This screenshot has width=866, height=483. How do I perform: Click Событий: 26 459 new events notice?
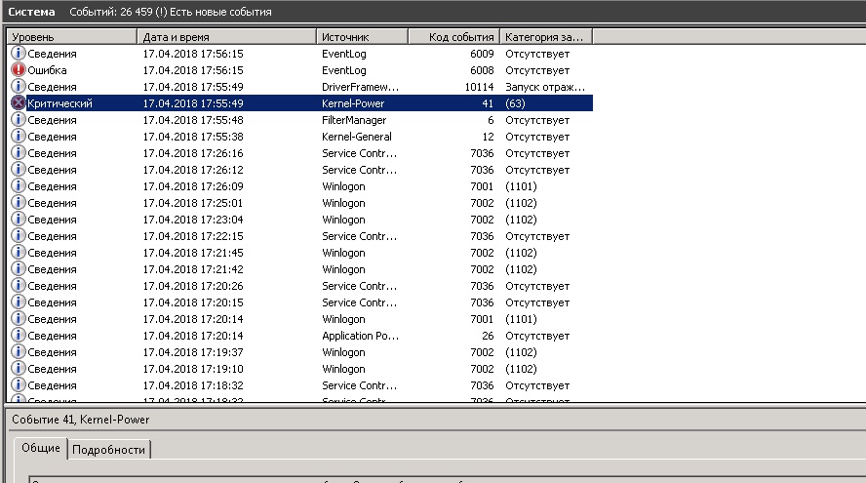point(171,12)
